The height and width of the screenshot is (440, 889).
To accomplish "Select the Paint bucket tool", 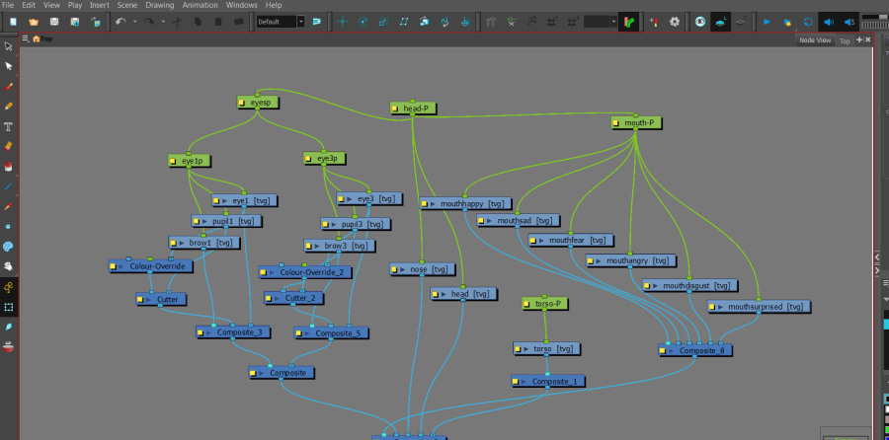I will pos(9,167).
